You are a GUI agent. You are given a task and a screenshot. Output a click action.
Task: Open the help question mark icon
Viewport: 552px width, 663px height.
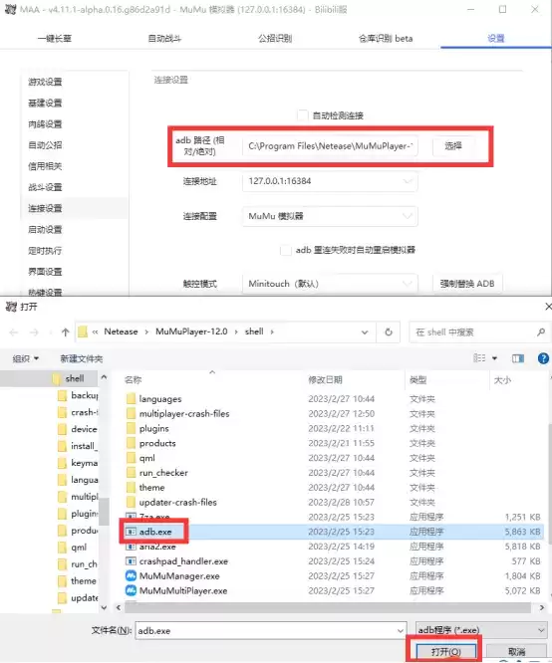point(543,358)
